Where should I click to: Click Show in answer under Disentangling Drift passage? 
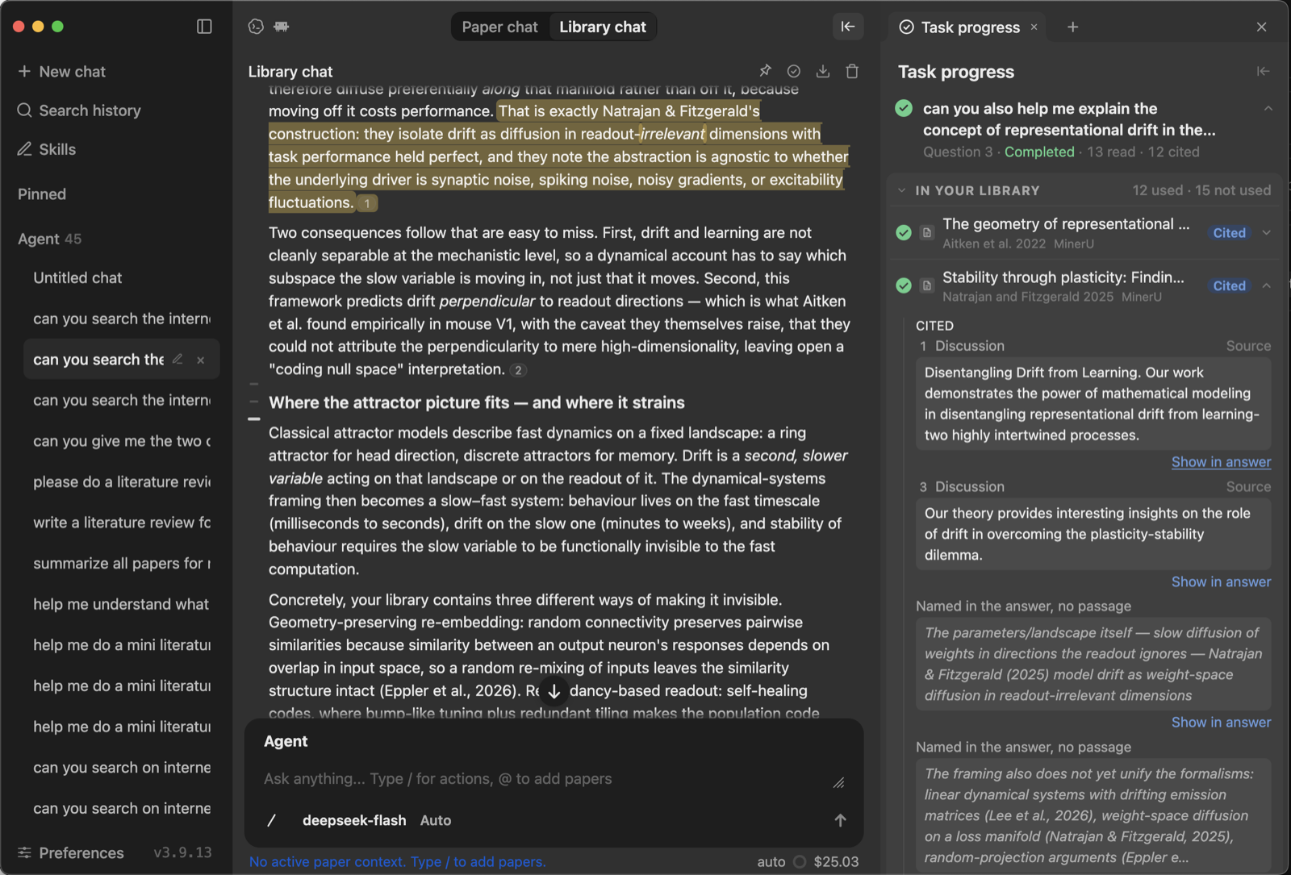click(x=1221, y=462)
